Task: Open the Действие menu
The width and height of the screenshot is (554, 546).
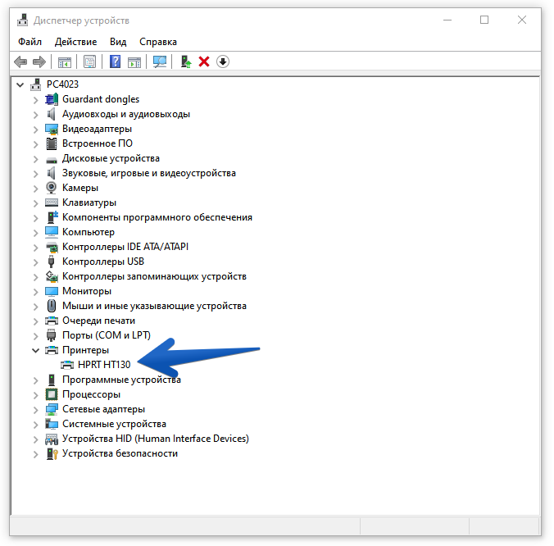Action: [x=75, y=41]
